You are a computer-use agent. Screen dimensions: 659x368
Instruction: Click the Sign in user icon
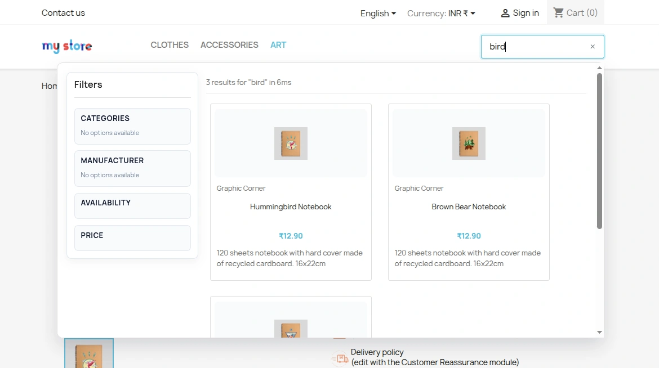click(x=505, y=14)
